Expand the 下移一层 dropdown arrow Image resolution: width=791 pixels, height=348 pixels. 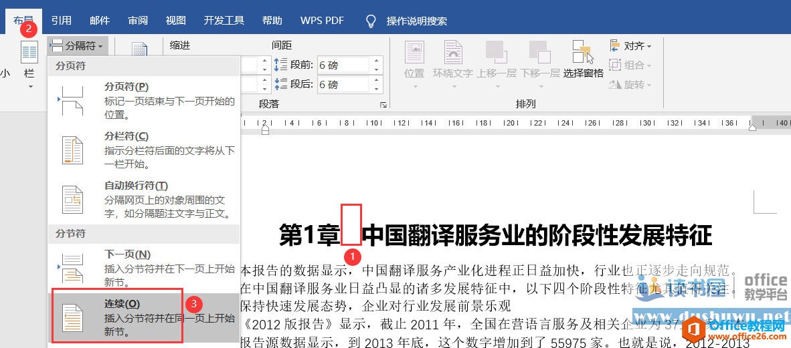coord(540,87)
